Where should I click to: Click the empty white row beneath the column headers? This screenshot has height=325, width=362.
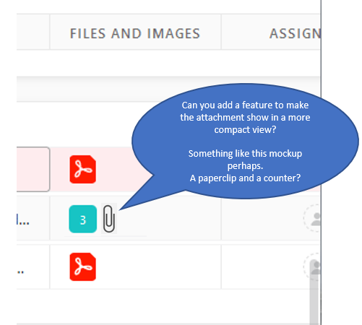[168, 63]
